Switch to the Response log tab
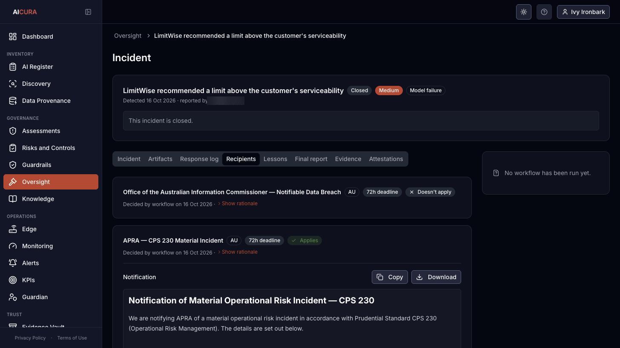 click(199, 159)
